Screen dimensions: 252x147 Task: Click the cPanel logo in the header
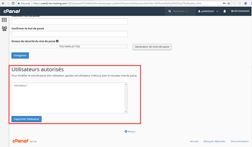coord(12,11)
